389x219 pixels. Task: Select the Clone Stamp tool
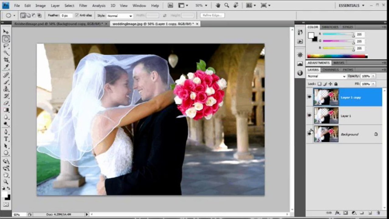[x=6, y=89]
